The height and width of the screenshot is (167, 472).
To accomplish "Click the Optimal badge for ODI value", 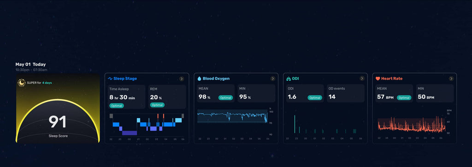I will (x=314, y=98).
